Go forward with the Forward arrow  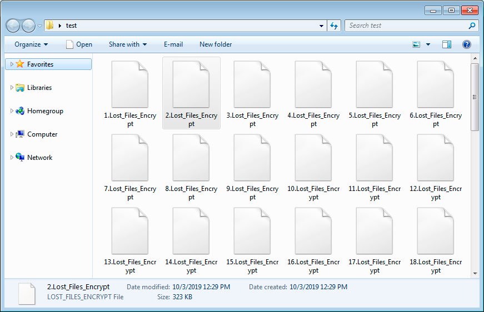pyautogui.click(x=29, y=26)
